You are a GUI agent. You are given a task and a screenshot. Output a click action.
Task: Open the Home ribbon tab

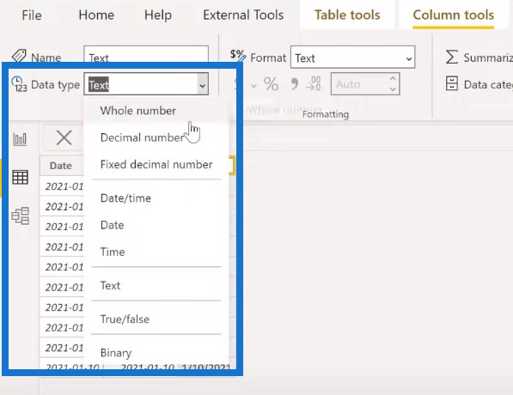(x=96, y=15)
